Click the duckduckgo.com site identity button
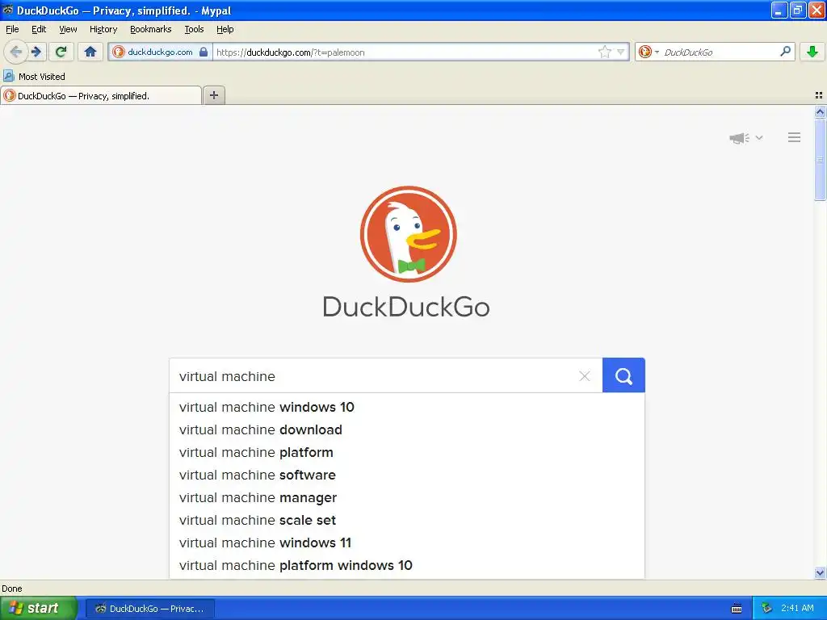827x620 pixels. 161,52
